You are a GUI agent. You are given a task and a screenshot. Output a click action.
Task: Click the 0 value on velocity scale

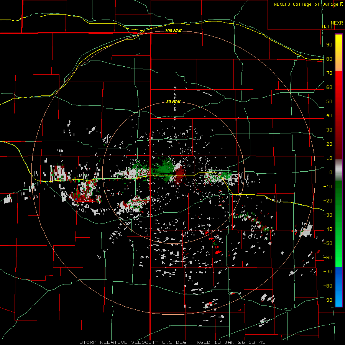coord(331,172)
